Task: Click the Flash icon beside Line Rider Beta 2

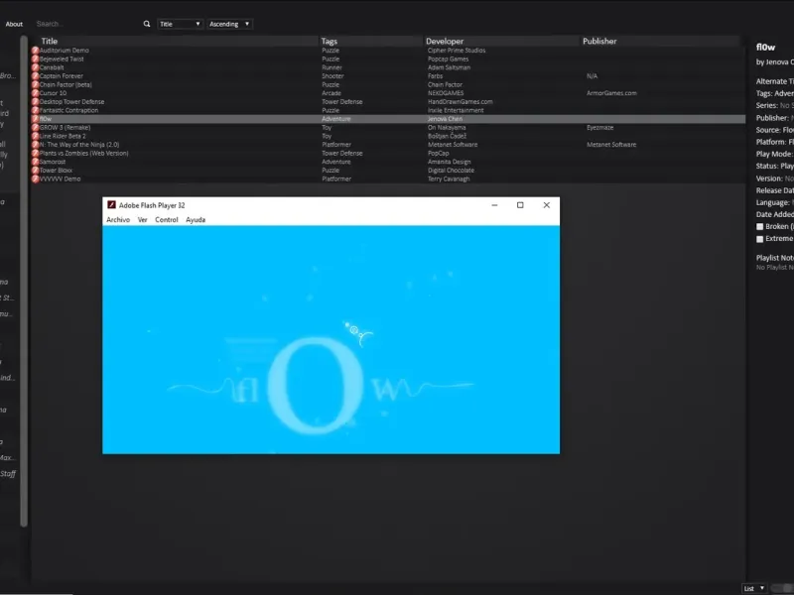Action: coord(35,136)
